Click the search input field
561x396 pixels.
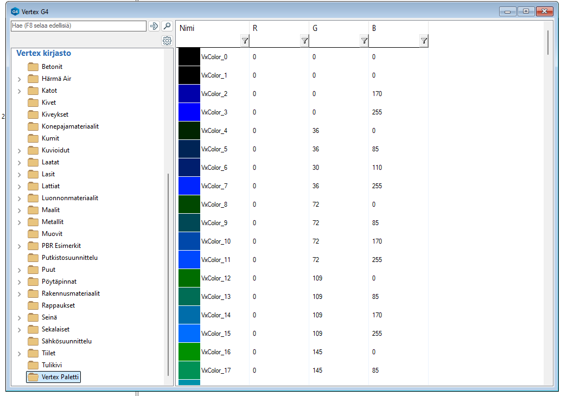(x=78, y=26)
